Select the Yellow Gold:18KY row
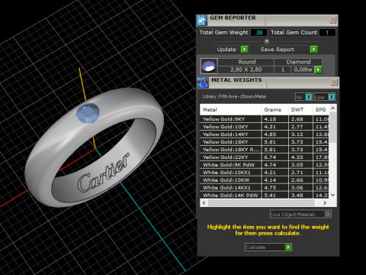 [265, 142]
